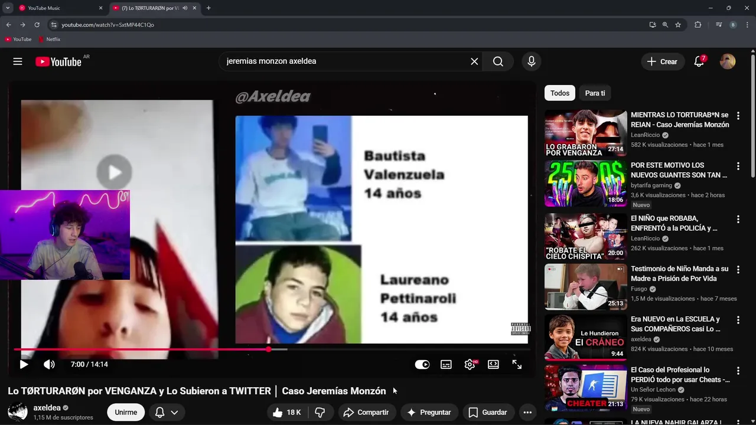756x425 pixels.
Task: Open notifications bell in header
Action: 699,61
